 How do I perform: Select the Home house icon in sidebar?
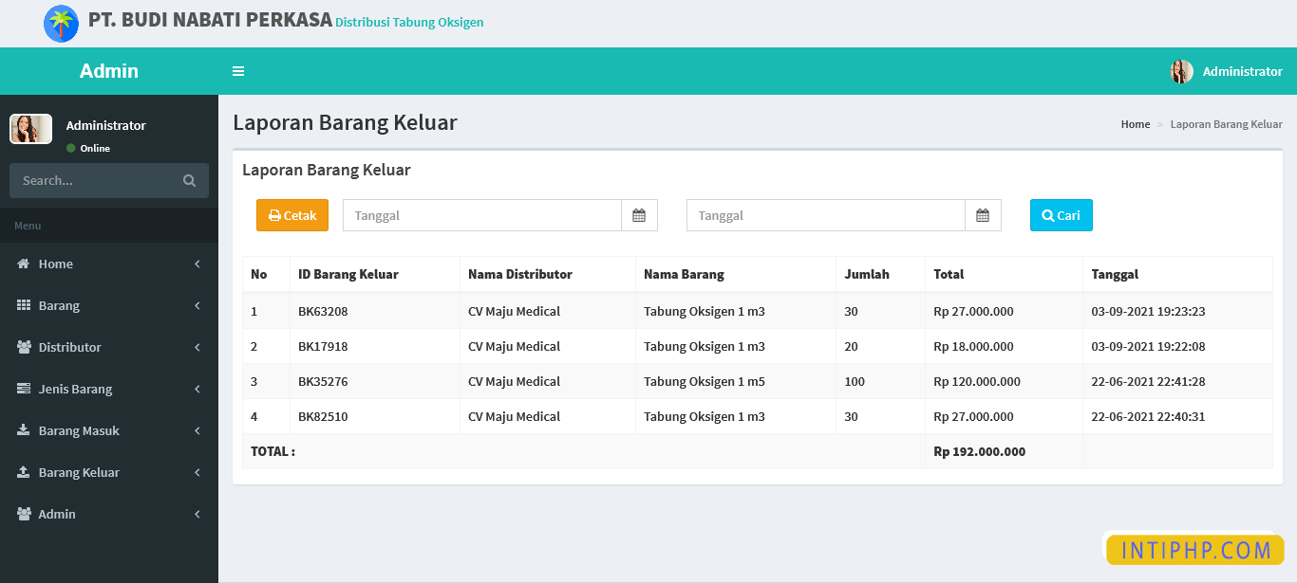(26, 264)
